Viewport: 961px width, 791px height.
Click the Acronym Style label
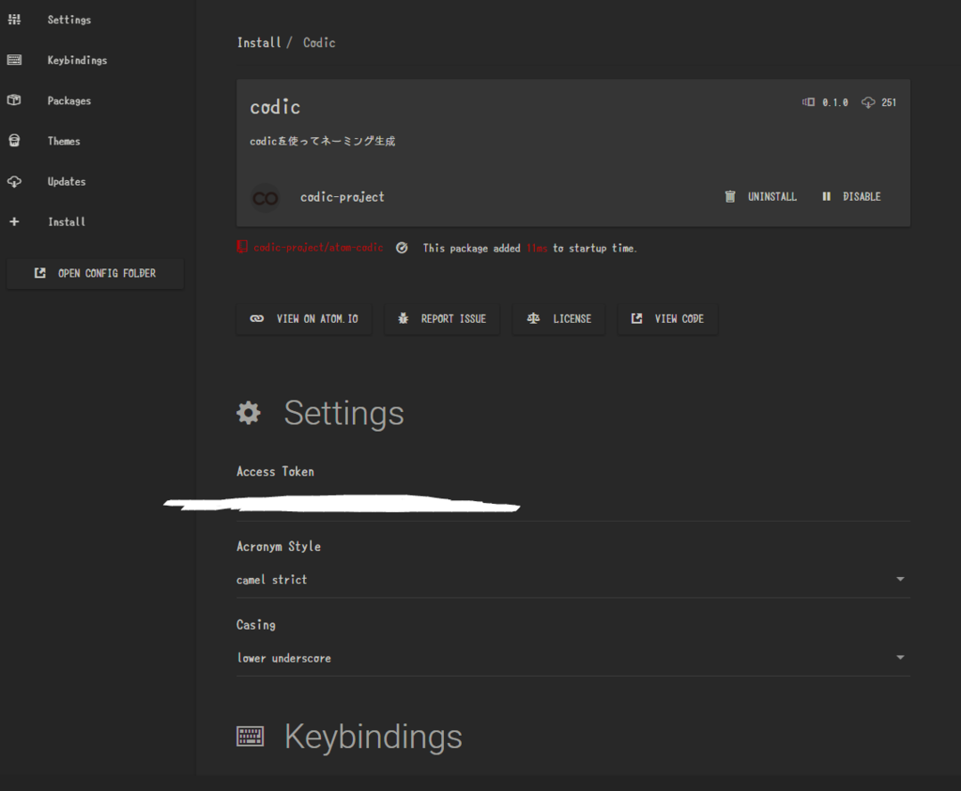(x=278, y=546)
